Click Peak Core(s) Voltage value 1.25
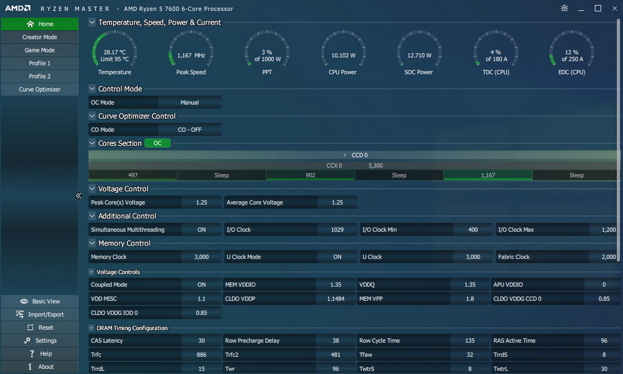 tap(202, 202)
